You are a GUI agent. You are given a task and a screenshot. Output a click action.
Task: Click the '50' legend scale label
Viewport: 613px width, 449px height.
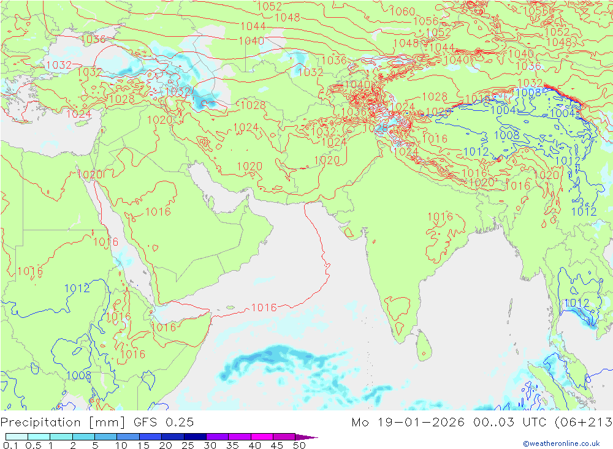[x=299, y=445]
